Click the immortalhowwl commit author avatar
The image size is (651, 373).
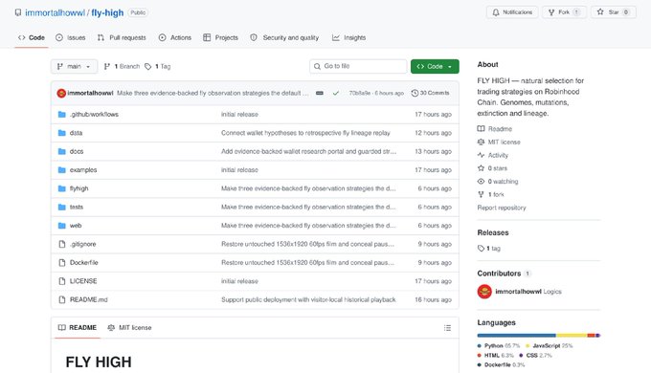(x=61, y=94)
